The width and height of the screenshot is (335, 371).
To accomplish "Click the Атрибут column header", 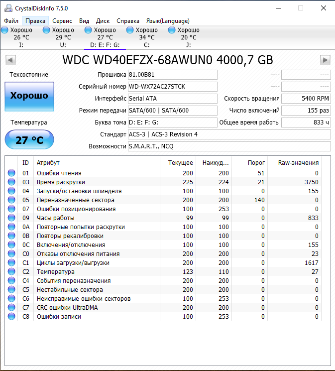I will (97, 163).
